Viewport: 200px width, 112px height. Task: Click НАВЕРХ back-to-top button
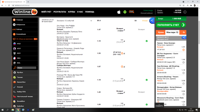point(159,105)
